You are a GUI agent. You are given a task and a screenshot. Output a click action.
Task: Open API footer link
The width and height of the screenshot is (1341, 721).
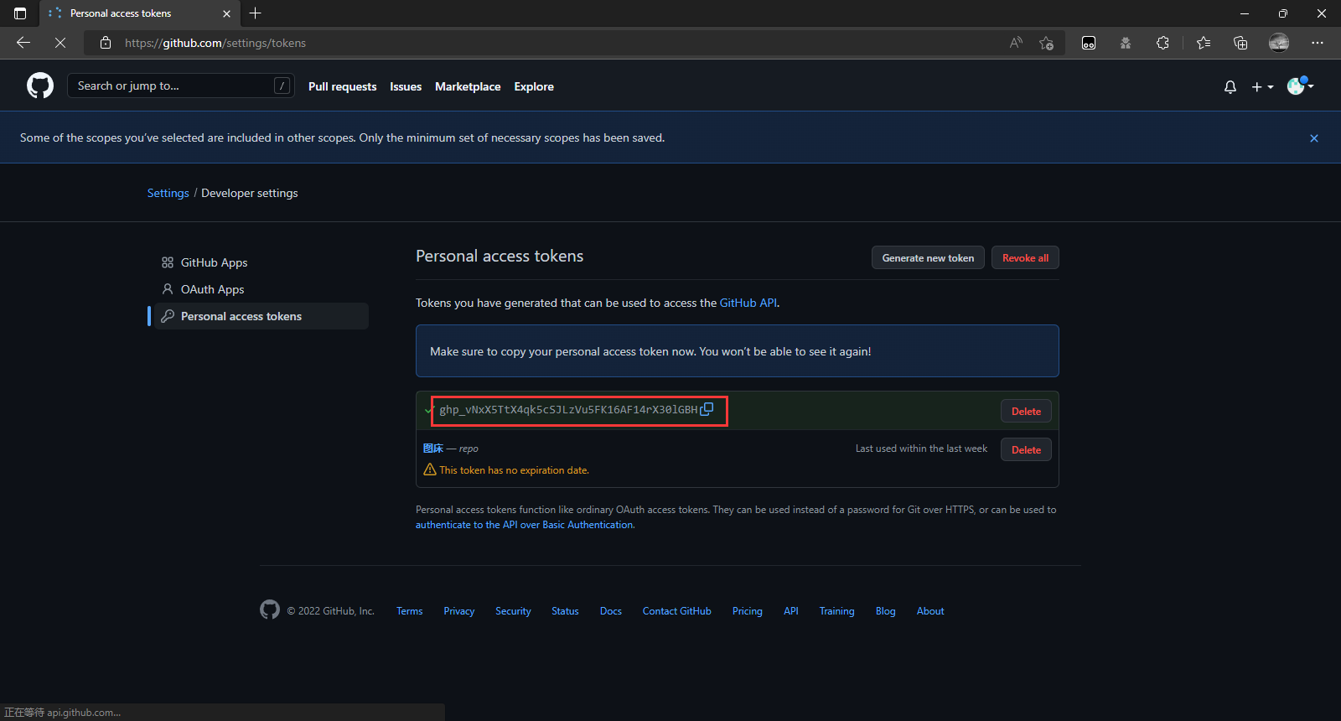[x=791, y=611]
